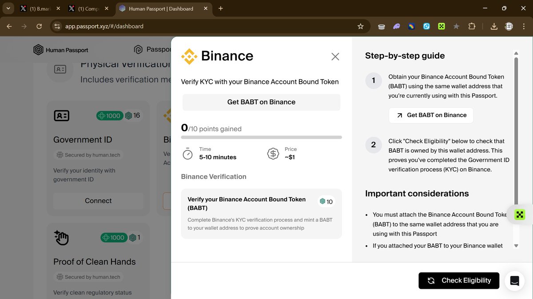Open a new browser tab

221,8
